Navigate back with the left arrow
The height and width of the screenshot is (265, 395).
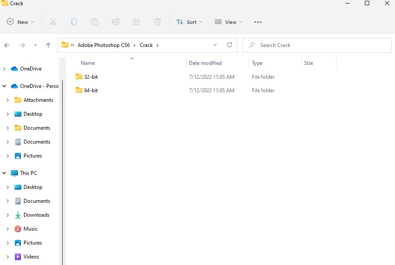point(7,45)
